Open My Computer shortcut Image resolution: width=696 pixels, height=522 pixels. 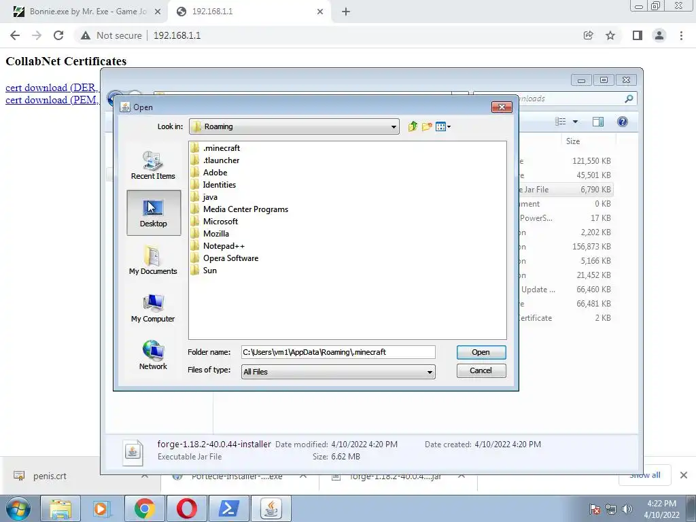coord(153,308)
